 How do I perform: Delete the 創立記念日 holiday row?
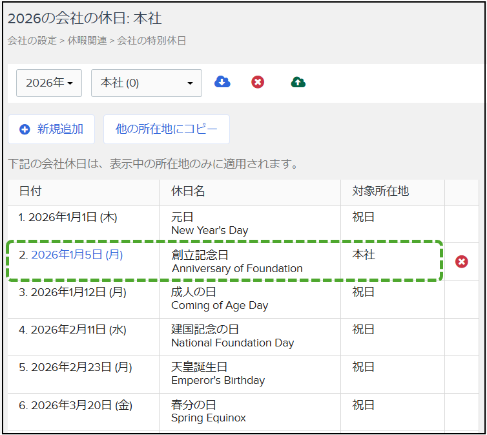[x=461, y=262]
